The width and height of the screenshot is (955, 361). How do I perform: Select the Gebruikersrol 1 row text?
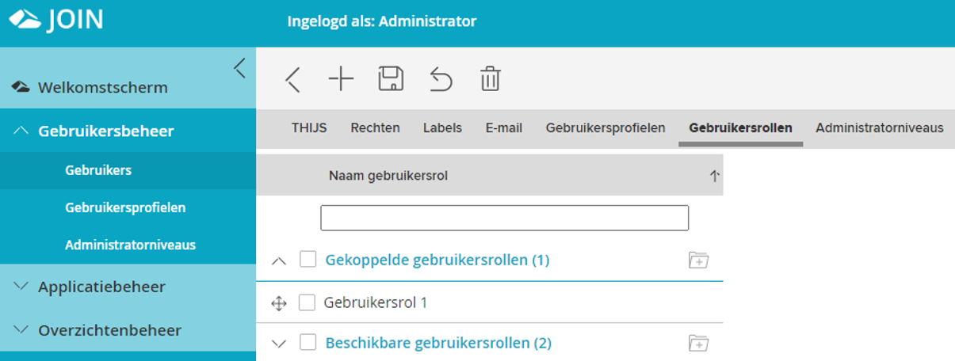[376, 302]
